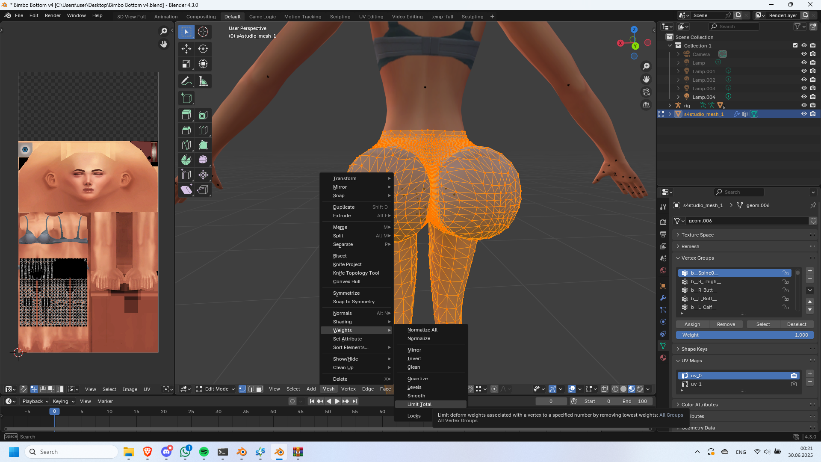Activate the 3D Cursor tool
Image resolution: width=821 pixels, height=462 pixels.
(x=203, y=32)
